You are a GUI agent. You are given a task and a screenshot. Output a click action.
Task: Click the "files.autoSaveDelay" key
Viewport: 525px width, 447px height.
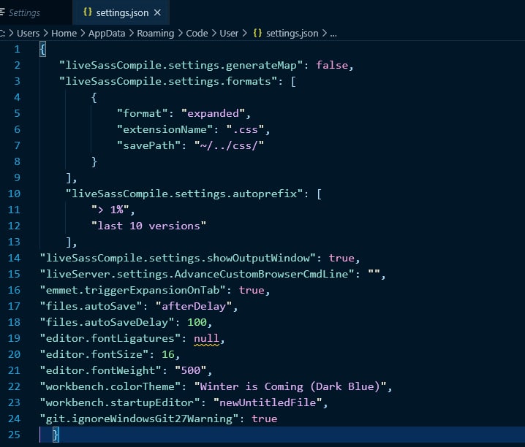[107, 322]
